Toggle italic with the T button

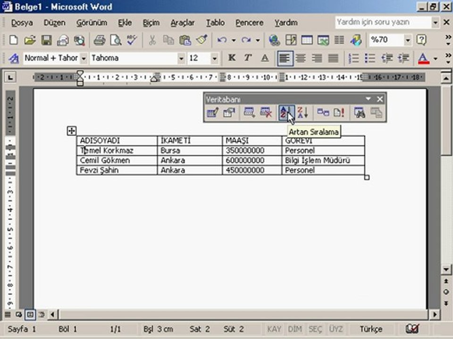pos(248,58)
